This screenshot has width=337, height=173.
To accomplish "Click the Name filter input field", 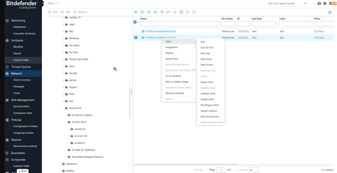I will [x=180, y=24].
